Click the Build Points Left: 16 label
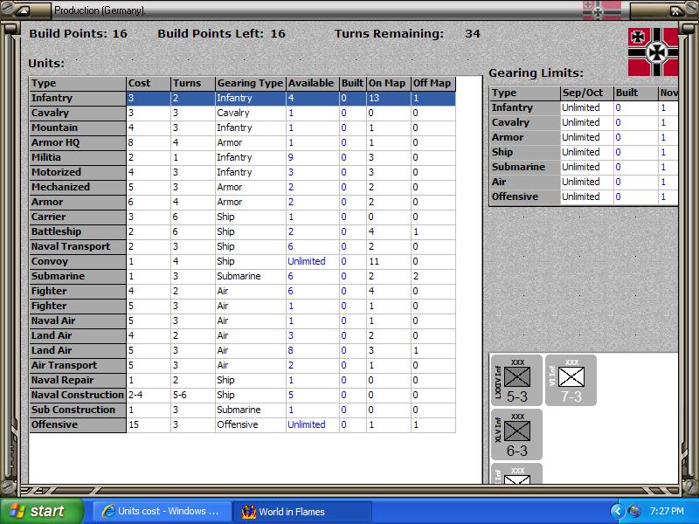The width and height of the screenshot is (699, 524). pos(221,34)
